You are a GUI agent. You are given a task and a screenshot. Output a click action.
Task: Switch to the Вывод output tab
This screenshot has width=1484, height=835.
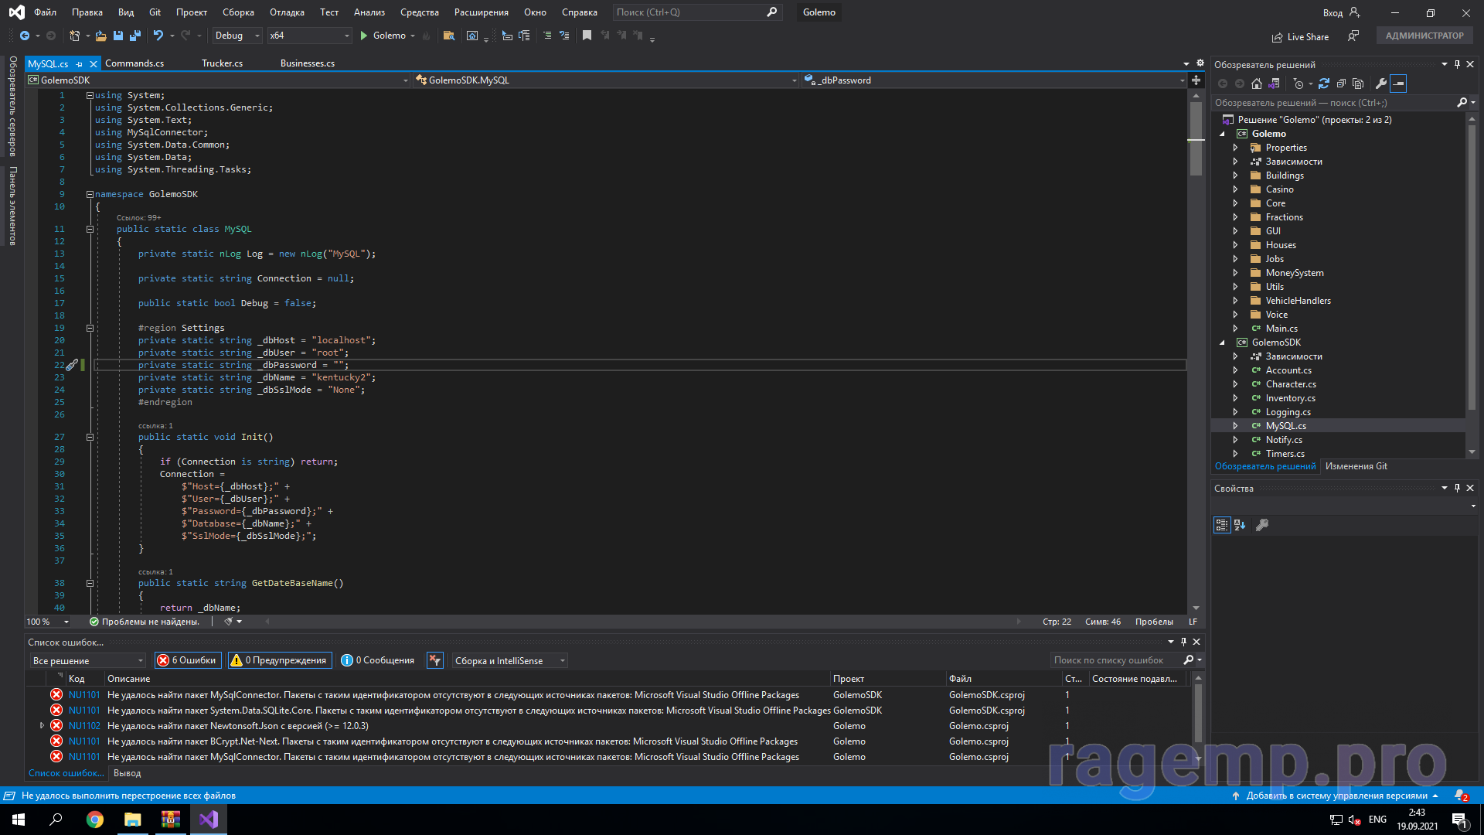127,773
